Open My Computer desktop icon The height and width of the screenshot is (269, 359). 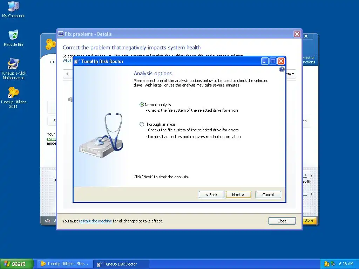click(x=13, y=9)
